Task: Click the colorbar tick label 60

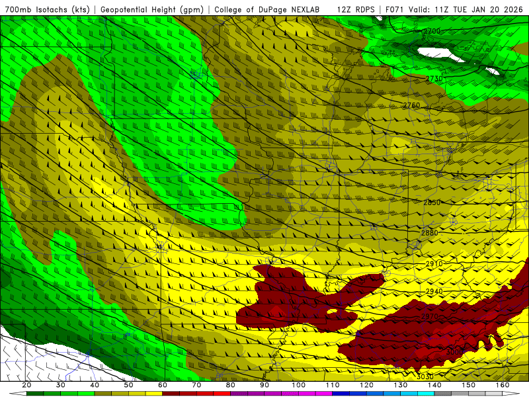Action: (163, 385)
